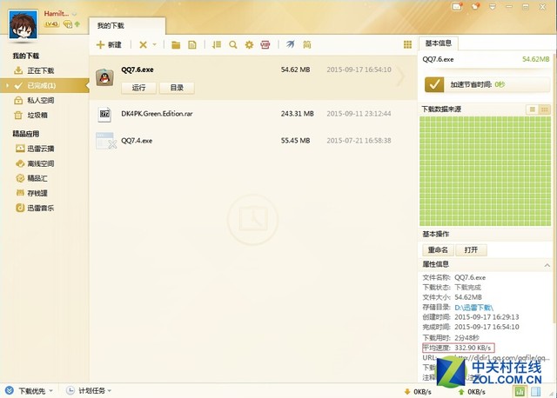Open the main menu down-arrow in title bar
Screen dimensions: 557x398
[493, 7]
